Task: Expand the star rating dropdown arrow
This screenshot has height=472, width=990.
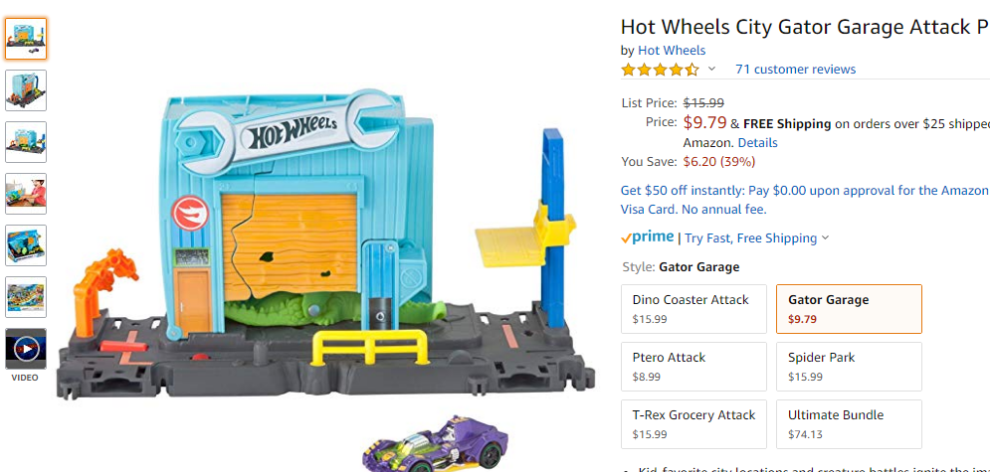Action: point(711,69)
